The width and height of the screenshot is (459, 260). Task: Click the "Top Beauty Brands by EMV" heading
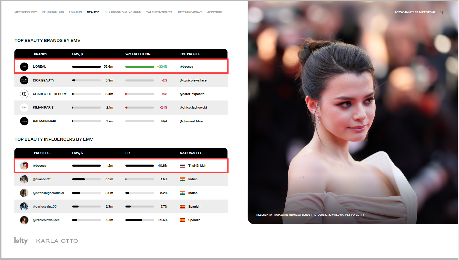(x=48, y=41)
